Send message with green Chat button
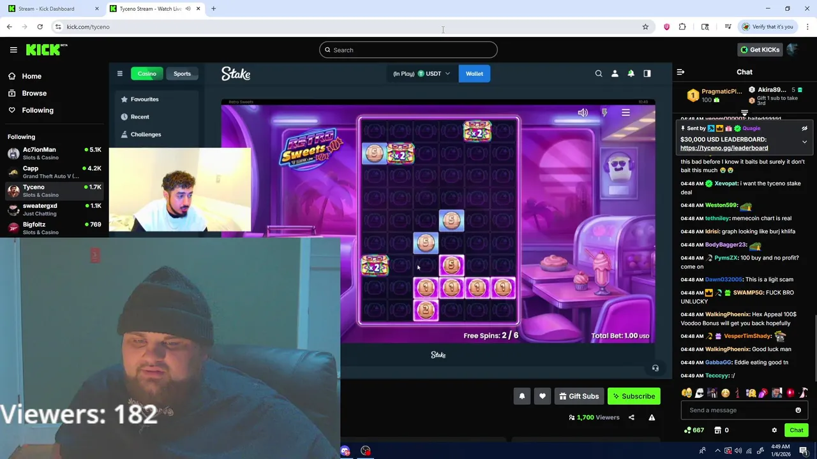Viewport: 817px width, 459px height. [x=796, y=430]
